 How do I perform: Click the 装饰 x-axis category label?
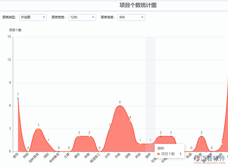(x=16, y=156)
